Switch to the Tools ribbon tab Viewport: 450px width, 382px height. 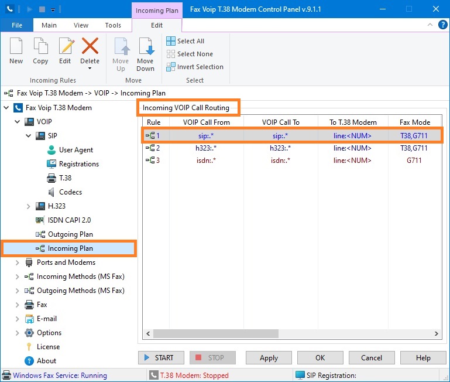pos(113,25)
